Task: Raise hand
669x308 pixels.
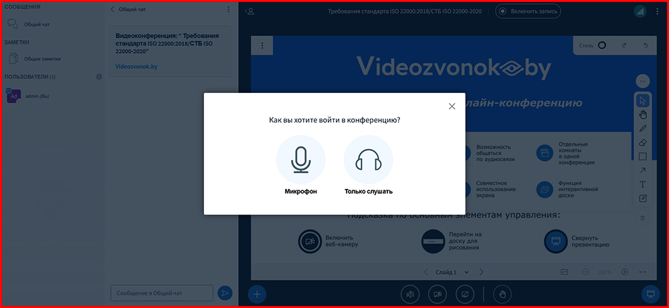Action: point(502,294)
